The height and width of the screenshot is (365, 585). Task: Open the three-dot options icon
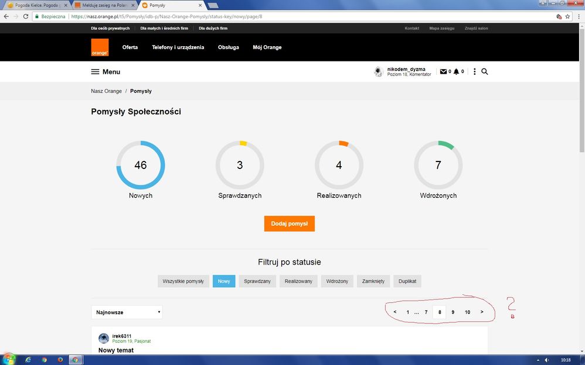point(474,72)
